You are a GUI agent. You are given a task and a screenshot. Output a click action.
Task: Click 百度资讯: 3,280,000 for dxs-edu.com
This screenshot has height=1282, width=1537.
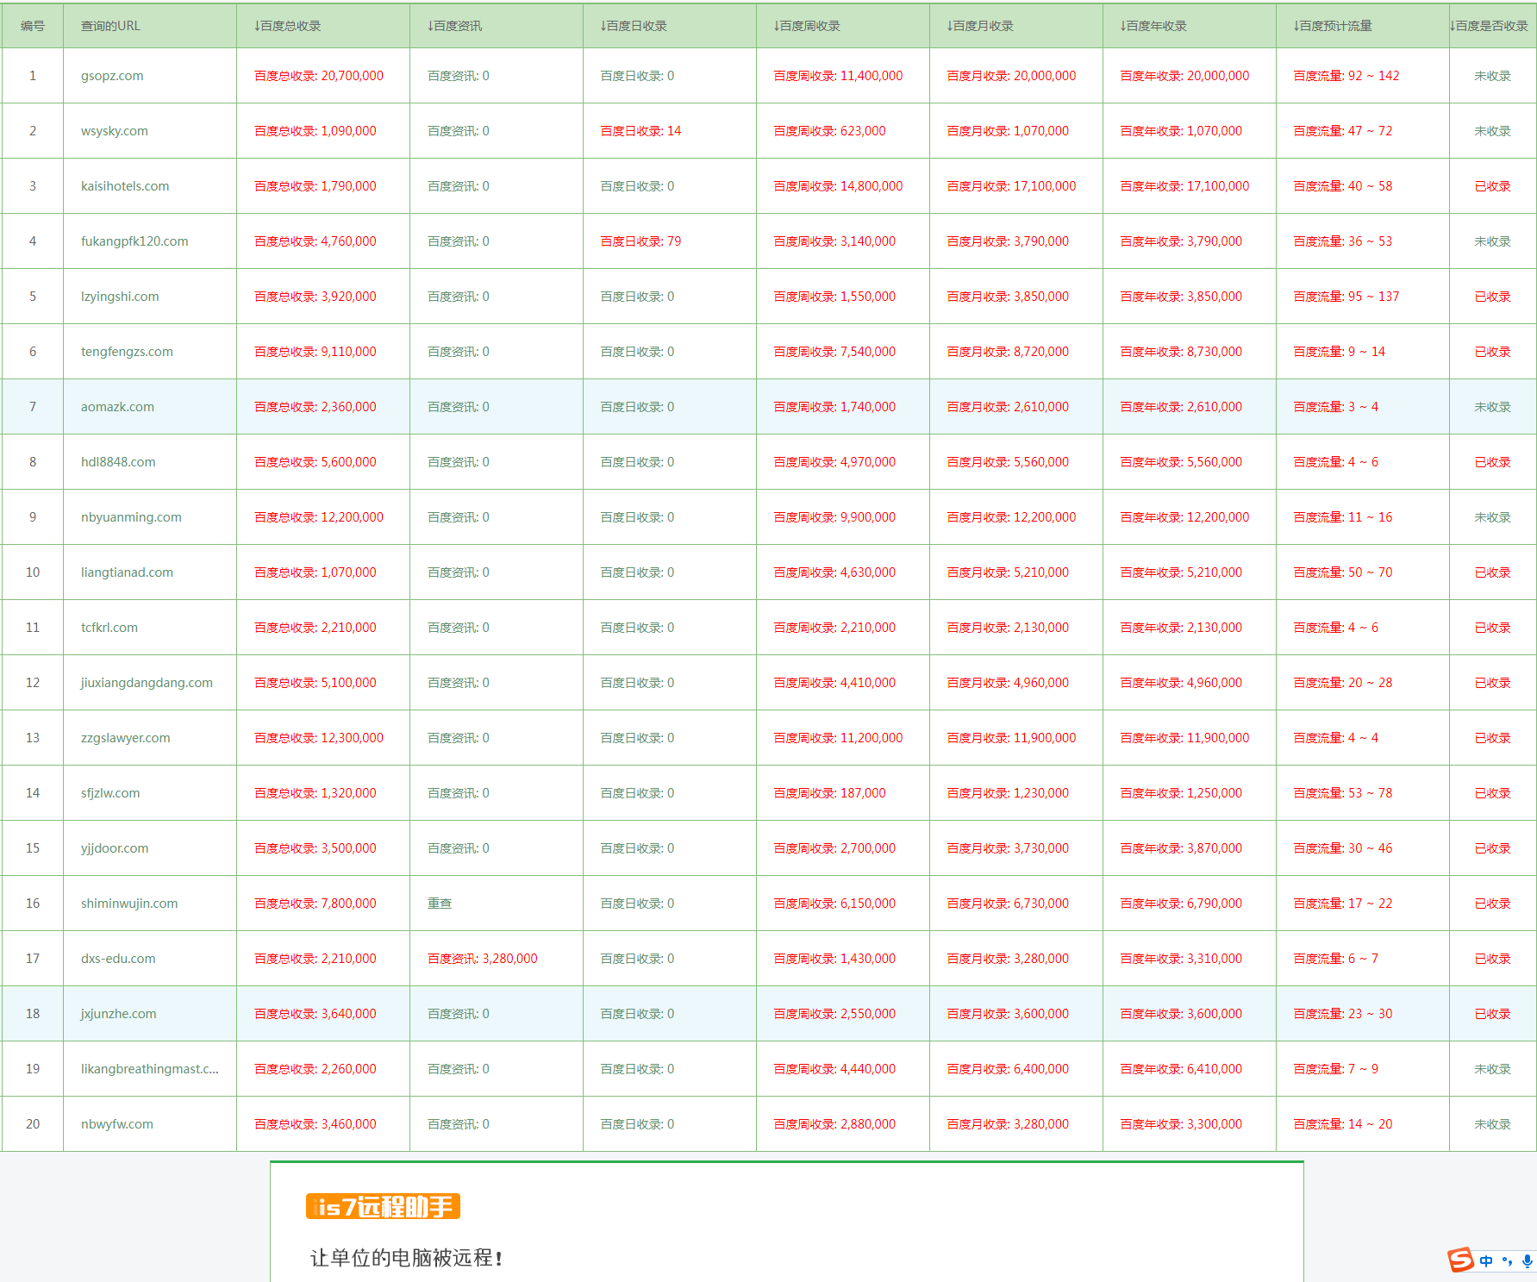click(x=483, y=959)
